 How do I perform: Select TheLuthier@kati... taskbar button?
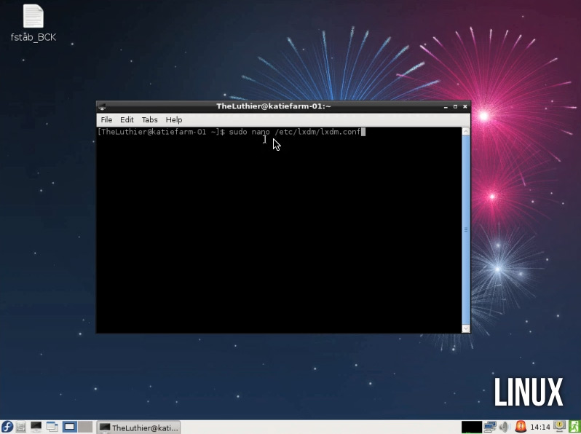138,427
